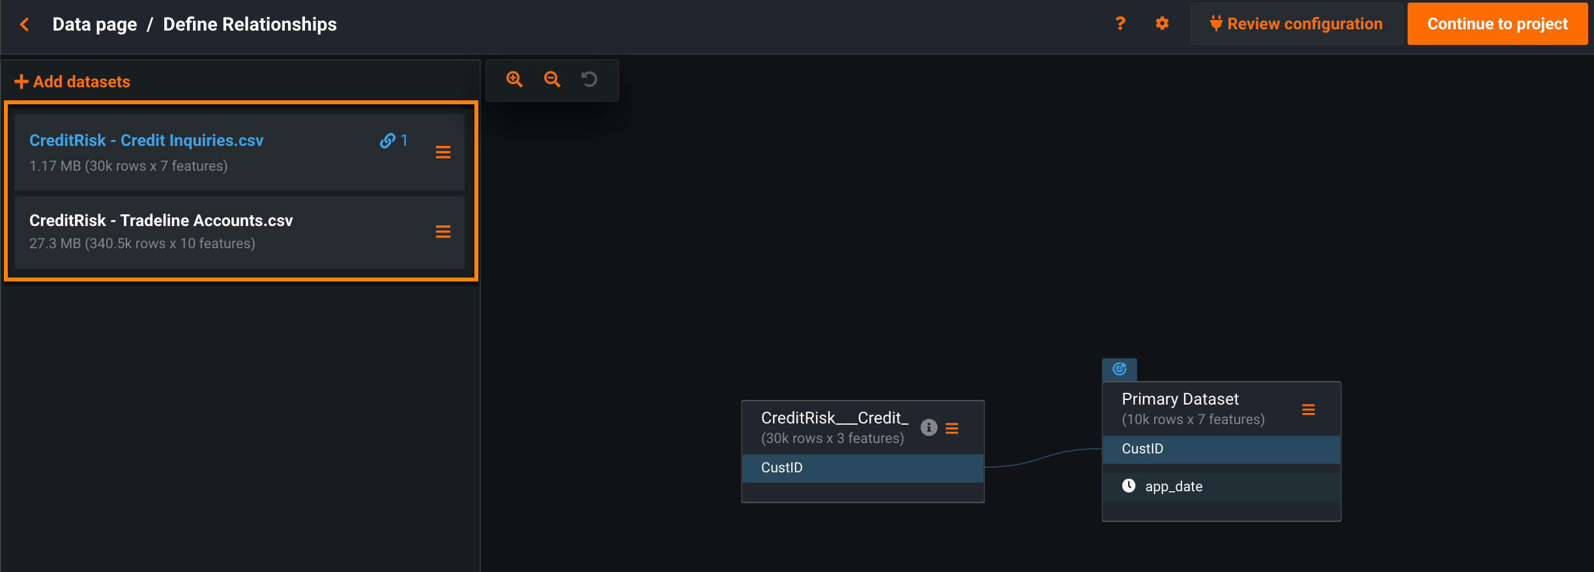
Task: Click Add datasets
Action: coord(73,82)
